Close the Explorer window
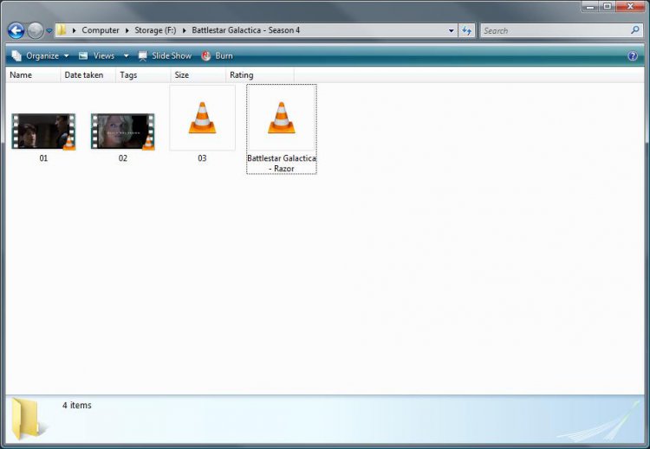 pos(631,6)
